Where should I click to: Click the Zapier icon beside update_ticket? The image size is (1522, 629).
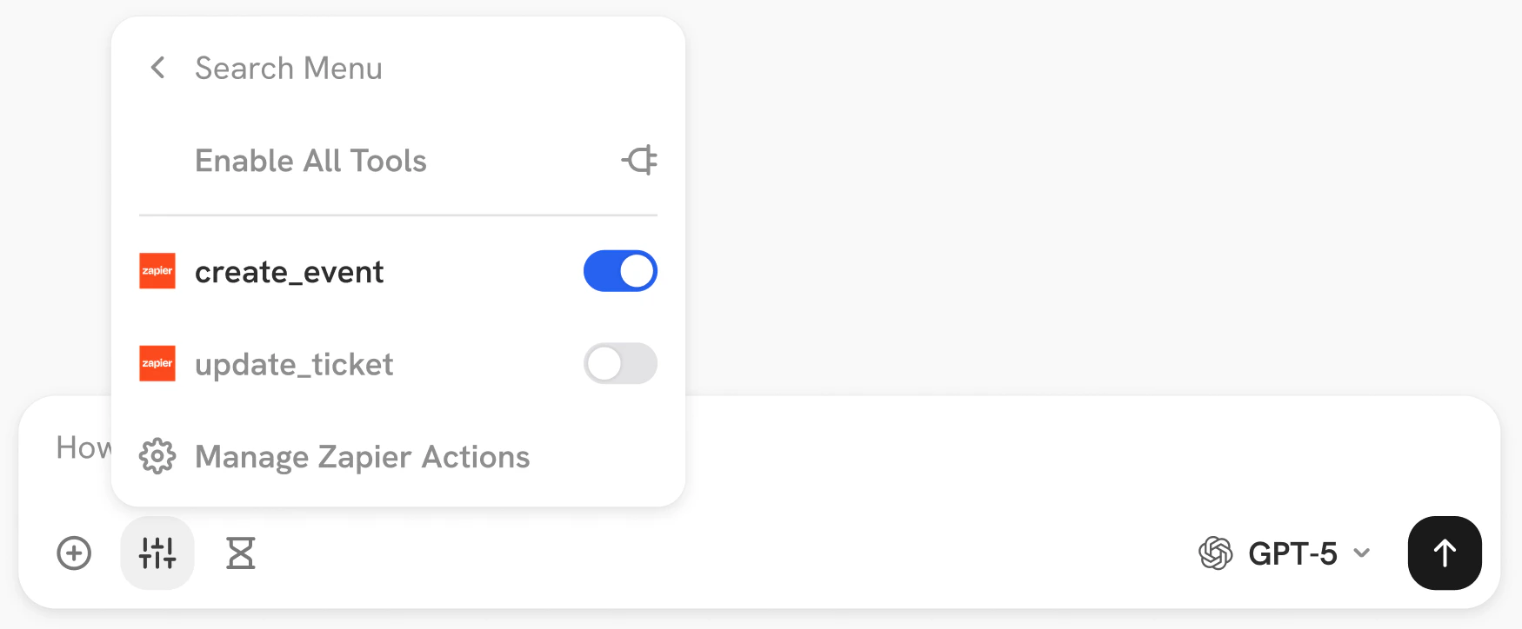157,364
